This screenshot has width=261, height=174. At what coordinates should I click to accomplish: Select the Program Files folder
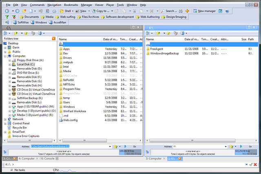click(72, 89)
